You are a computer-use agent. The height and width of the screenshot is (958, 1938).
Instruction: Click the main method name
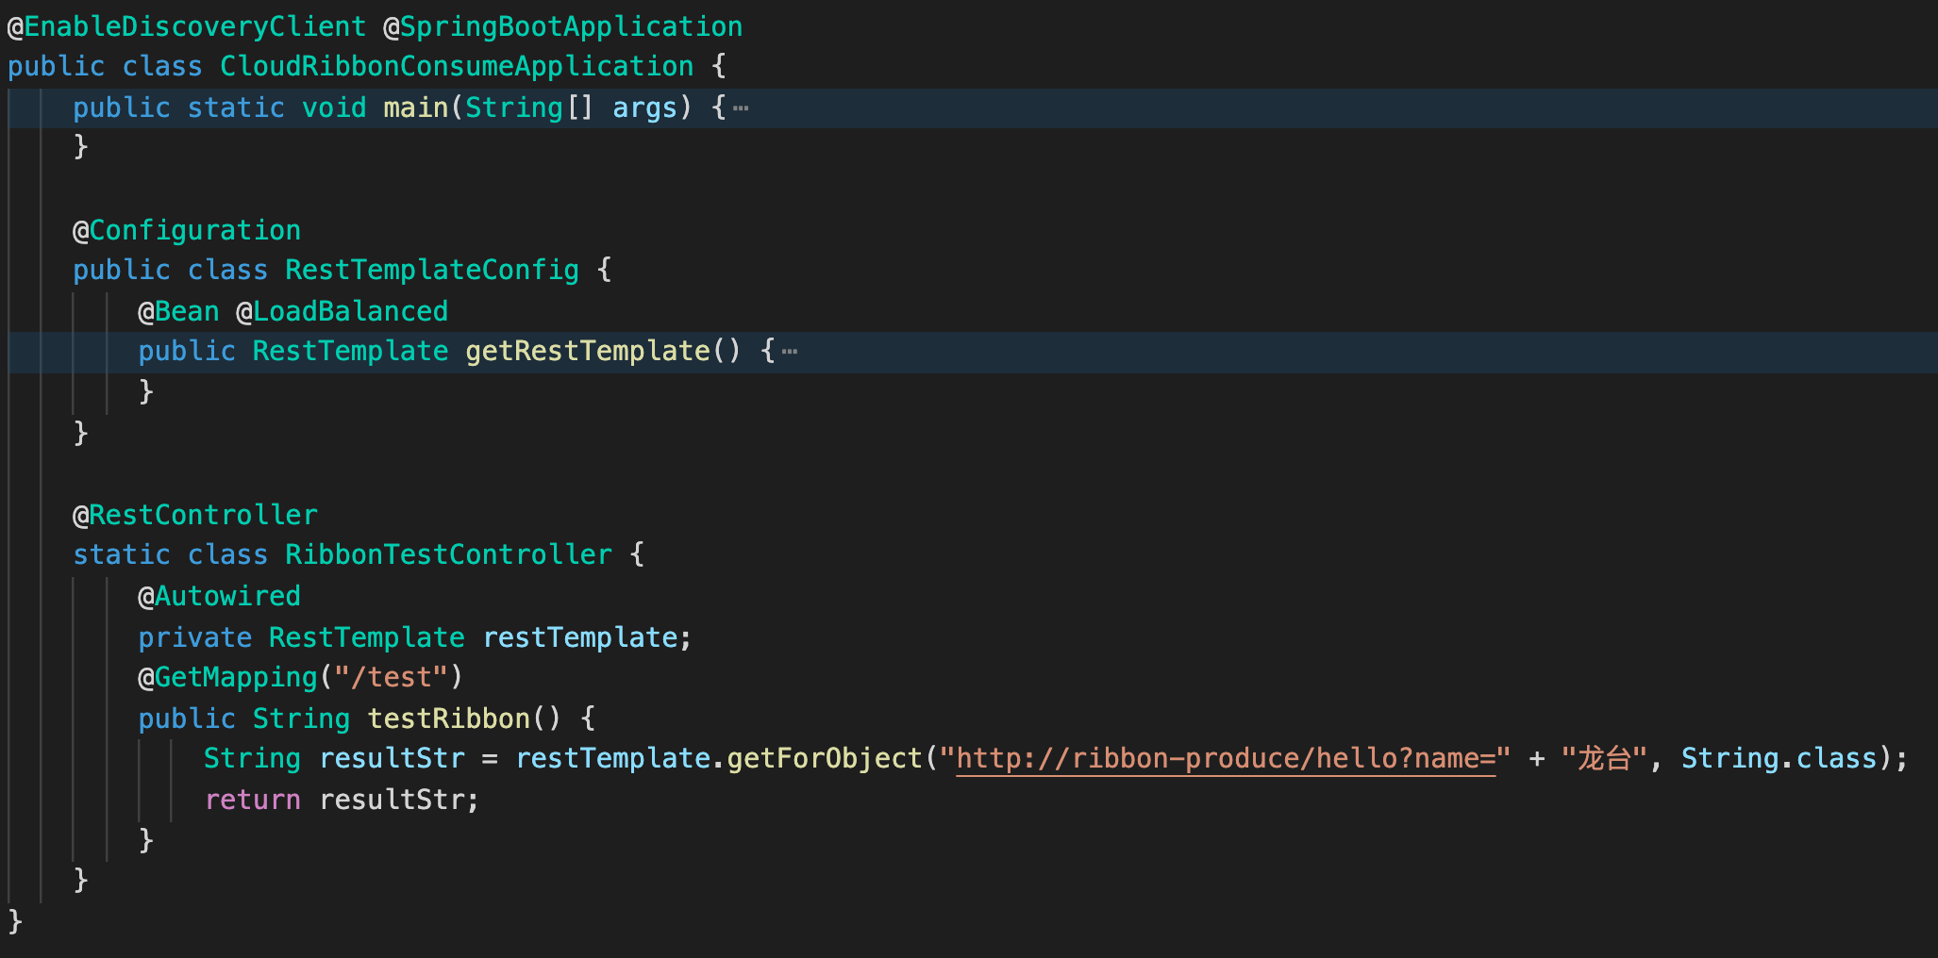coord(416,108)
